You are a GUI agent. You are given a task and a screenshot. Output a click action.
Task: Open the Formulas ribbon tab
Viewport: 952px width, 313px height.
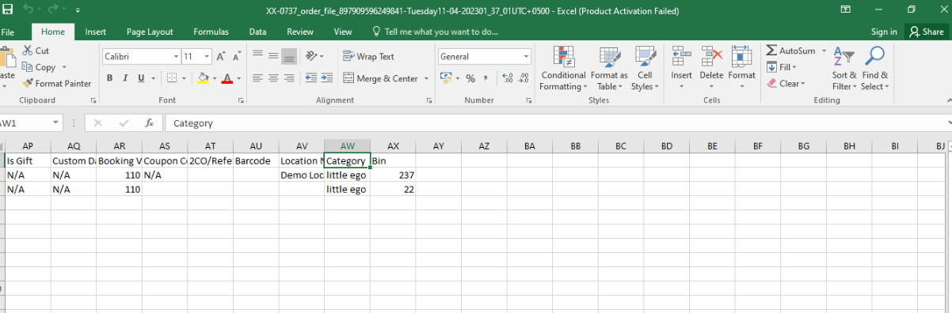[x=211, y=32]
